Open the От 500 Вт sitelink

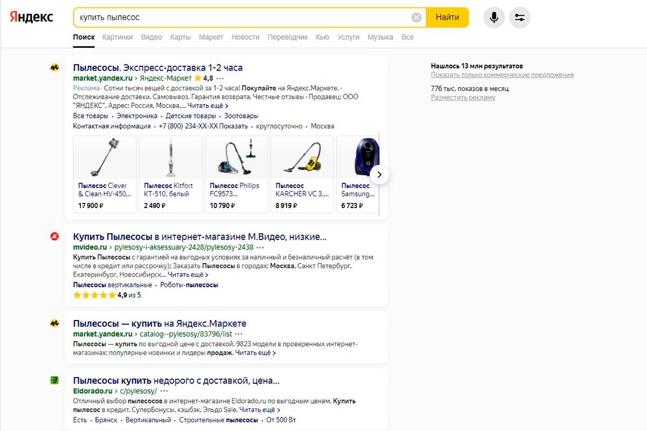click(281, 420)
